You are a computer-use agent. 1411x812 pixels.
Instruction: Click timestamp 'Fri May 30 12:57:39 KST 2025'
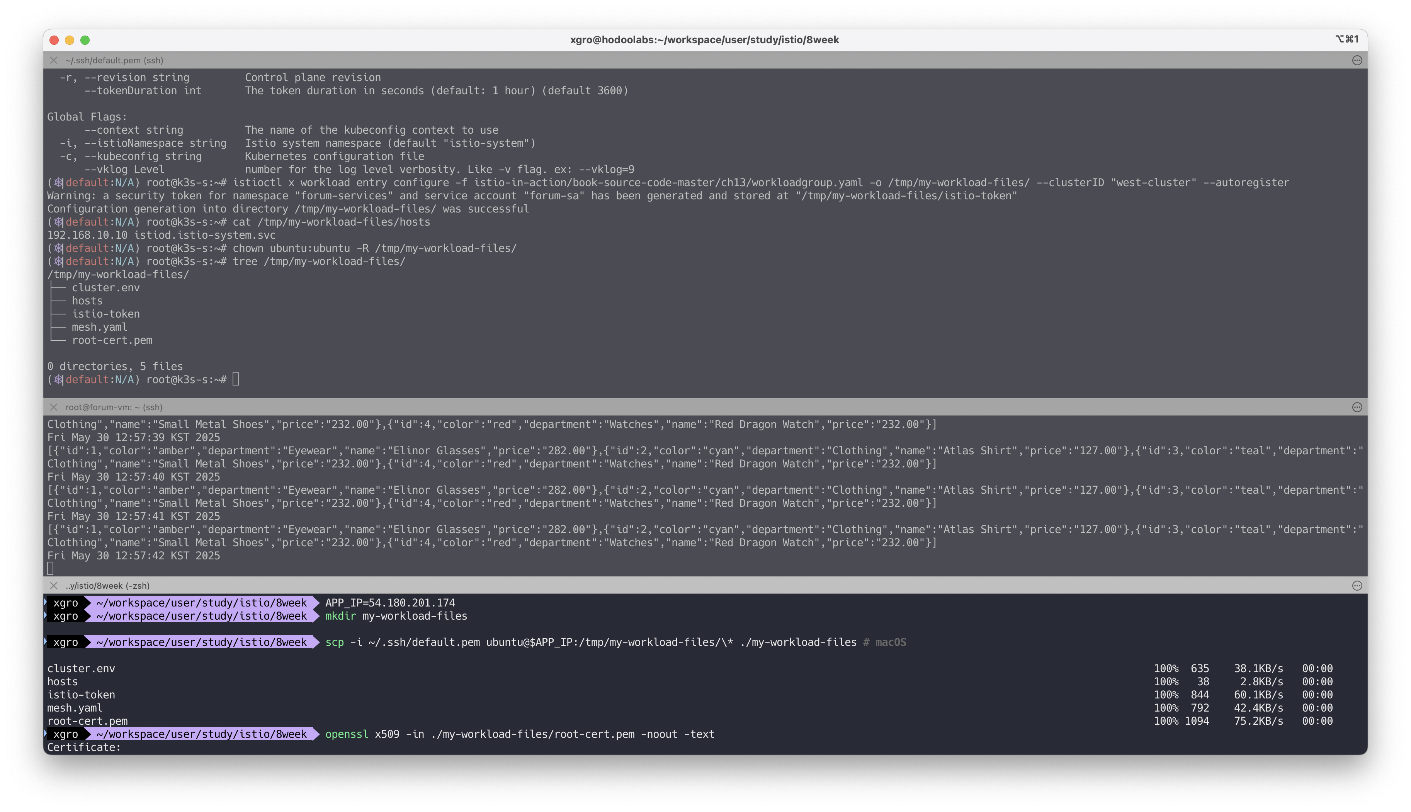click(133, 438)
